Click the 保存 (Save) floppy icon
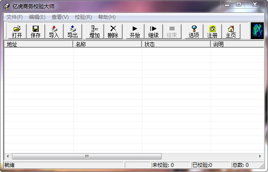 coord(36,32)
